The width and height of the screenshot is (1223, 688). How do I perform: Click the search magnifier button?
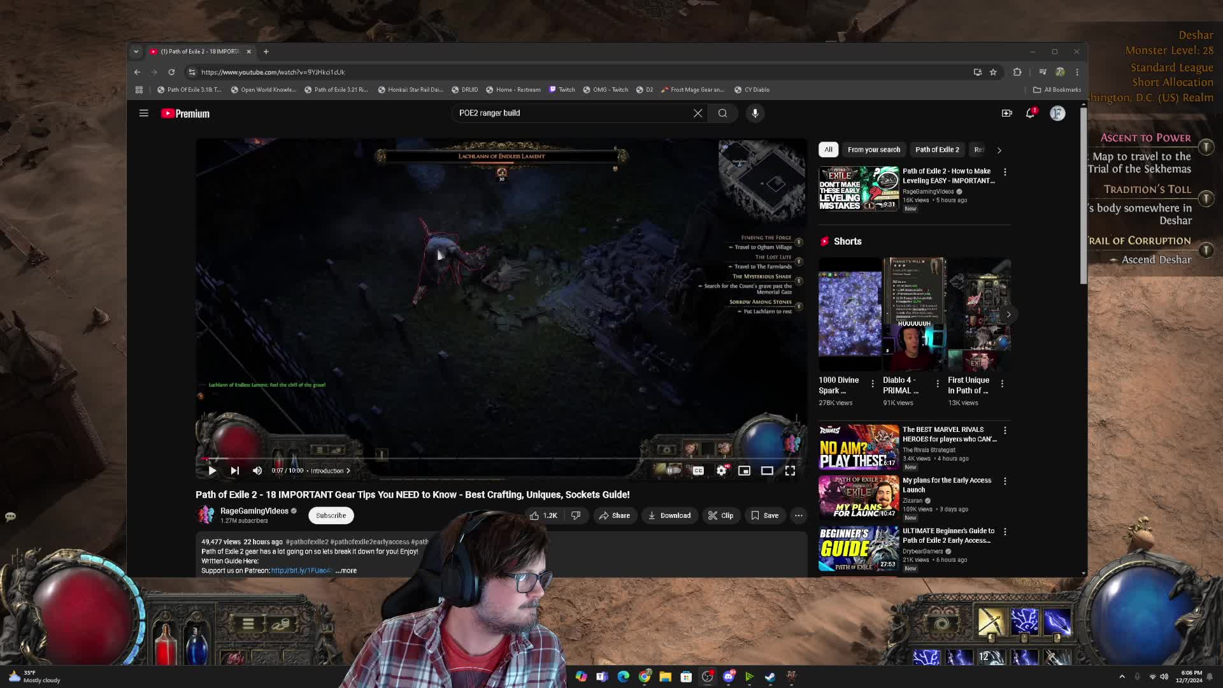722,113
